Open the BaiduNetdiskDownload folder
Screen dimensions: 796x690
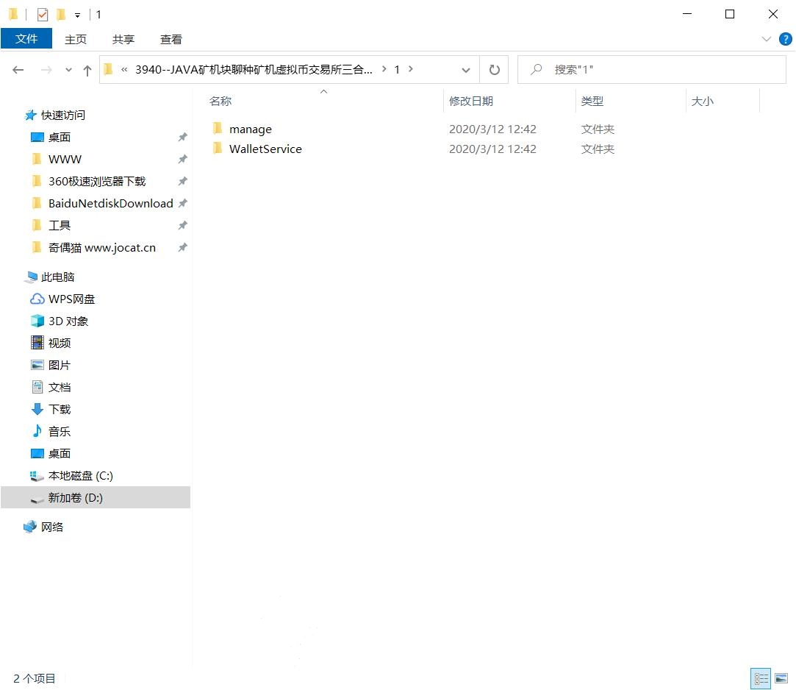[x=111, y=203]
